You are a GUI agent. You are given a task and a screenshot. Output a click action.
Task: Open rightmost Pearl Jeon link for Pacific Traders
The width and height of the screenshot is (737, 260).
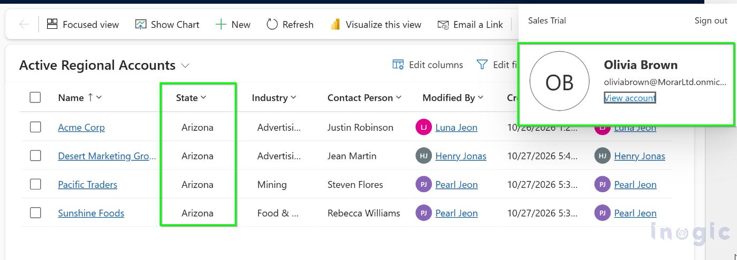pyautogui.click(x=635, y=185)
